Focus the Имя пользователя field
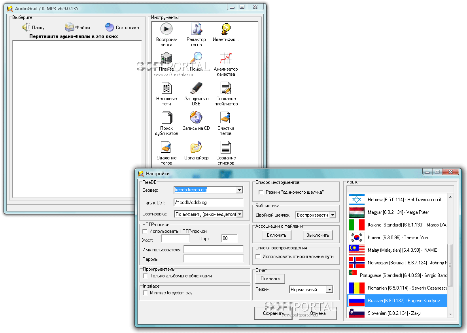The height and width of the screenshot is (333, 467). 214,249
